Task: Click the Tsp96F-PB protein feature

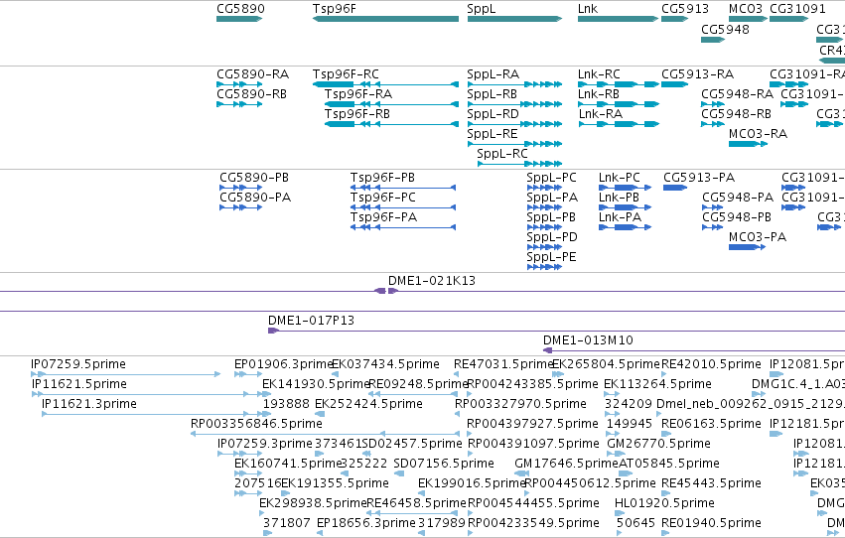Action: [403, 188]
